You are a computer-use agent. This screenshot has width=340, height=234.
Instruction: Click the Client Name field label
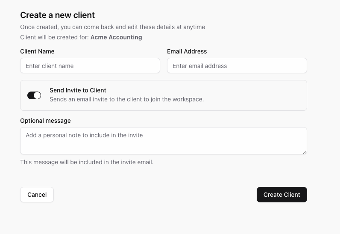(x=37, y=51)
